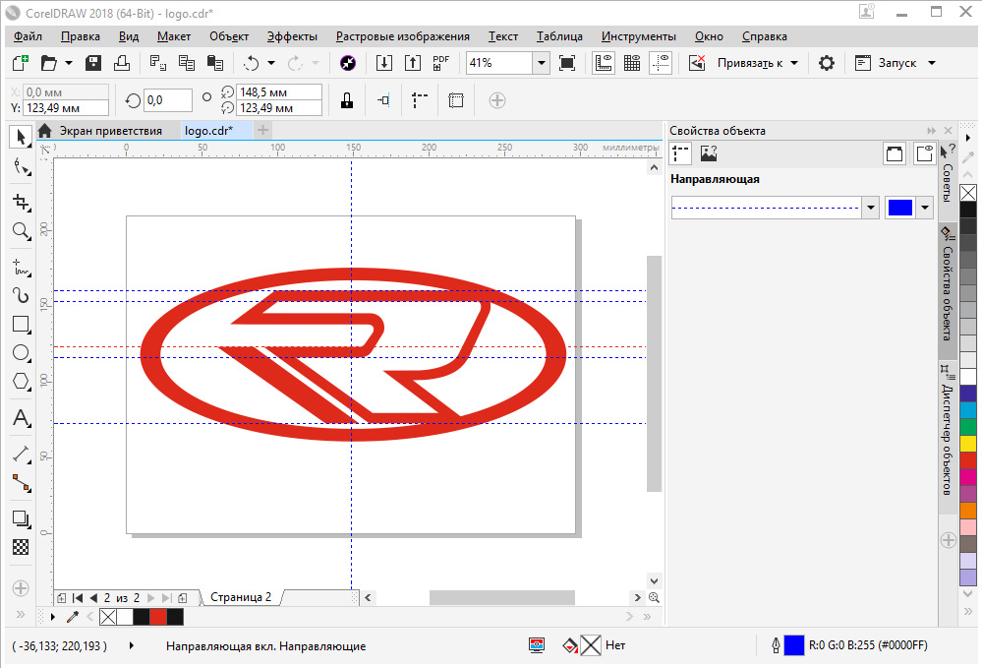This screenshot has height=668, width=982.
Task: Click the Запуск button
Action: 886,63
